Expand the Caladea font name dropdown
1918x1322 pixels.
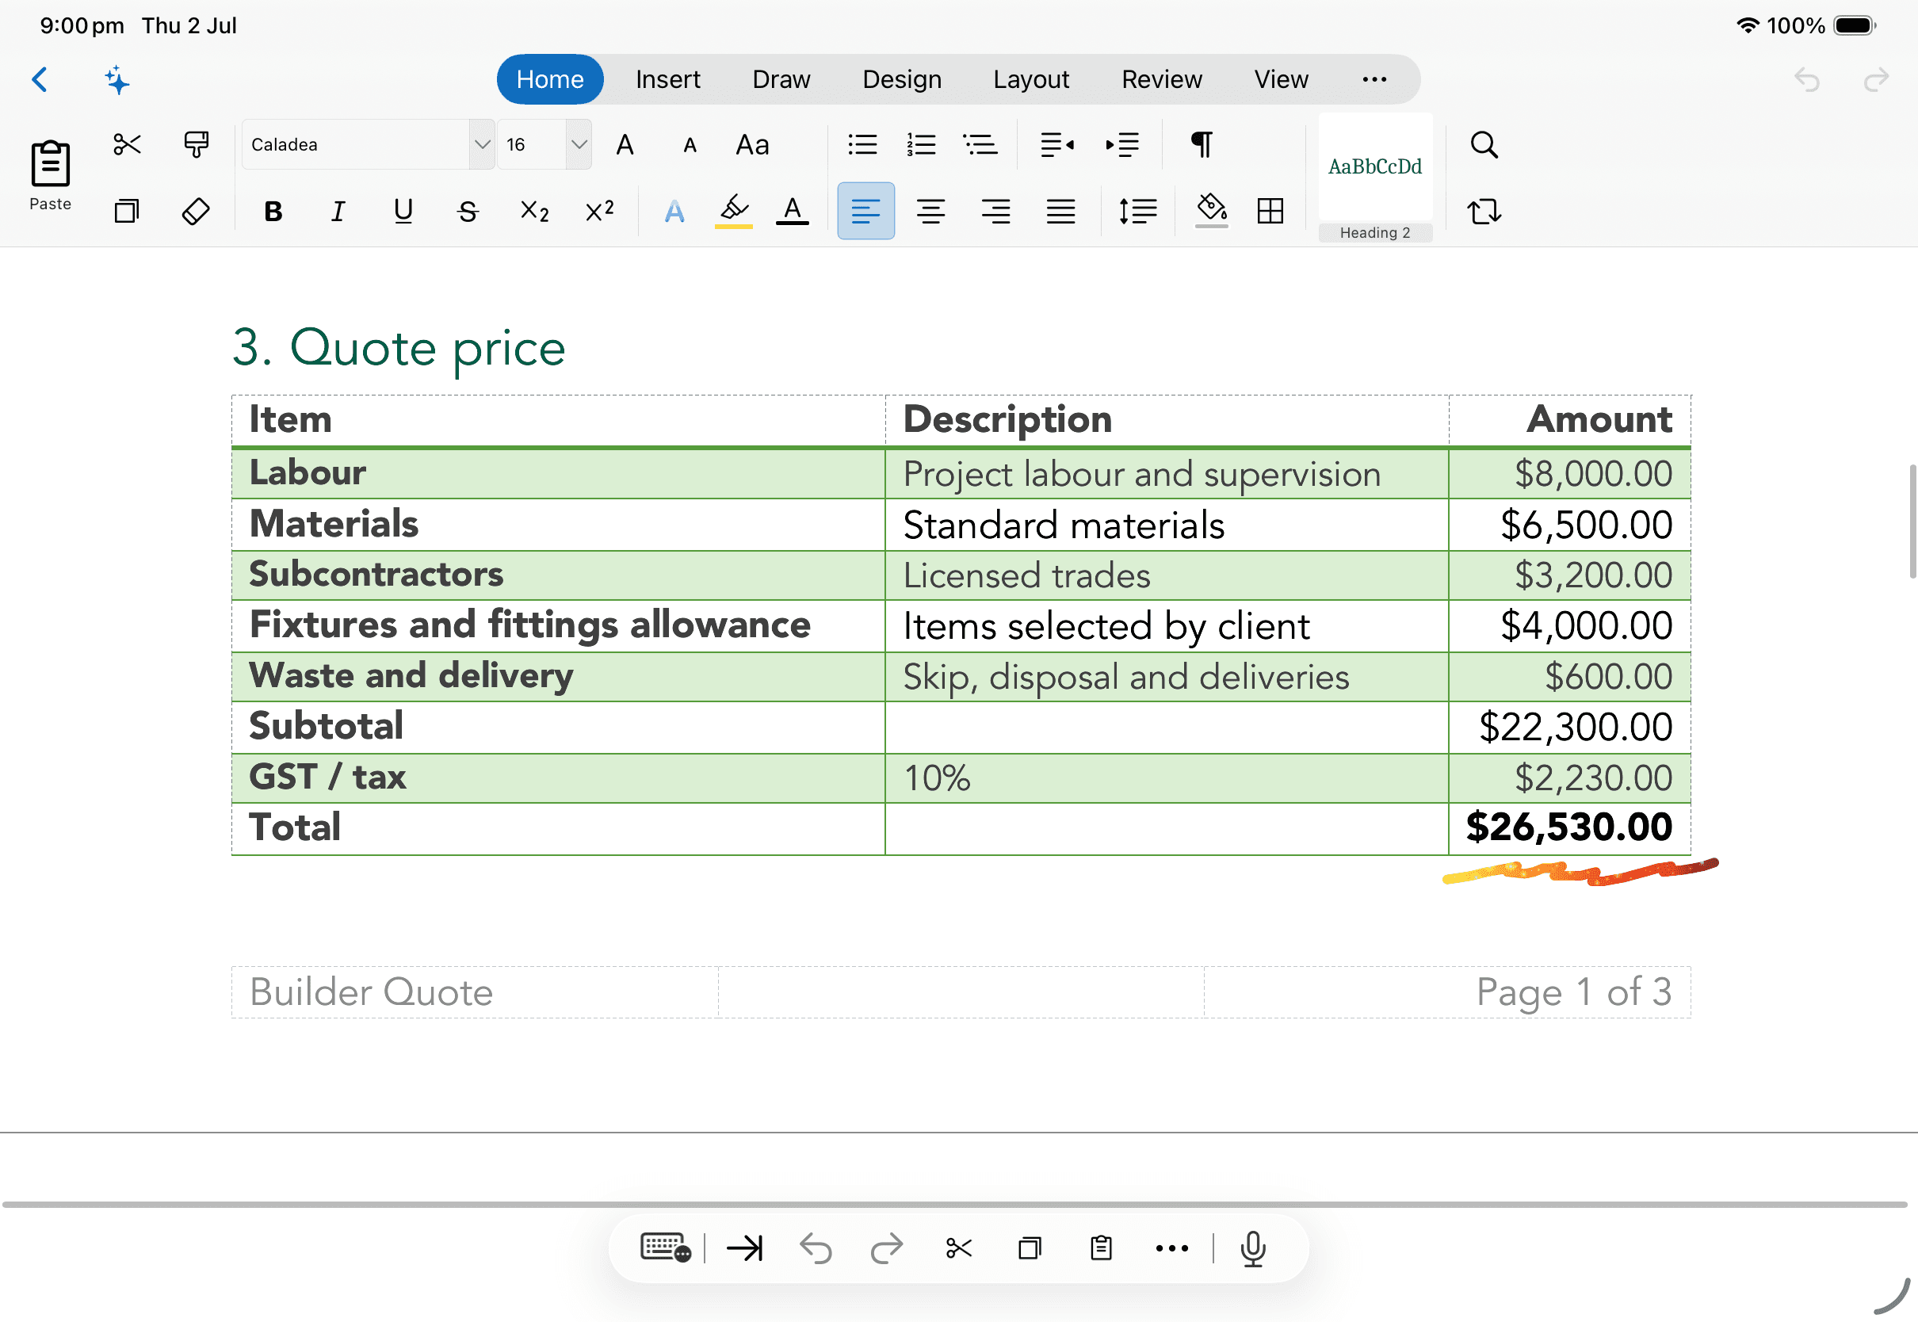481,144
